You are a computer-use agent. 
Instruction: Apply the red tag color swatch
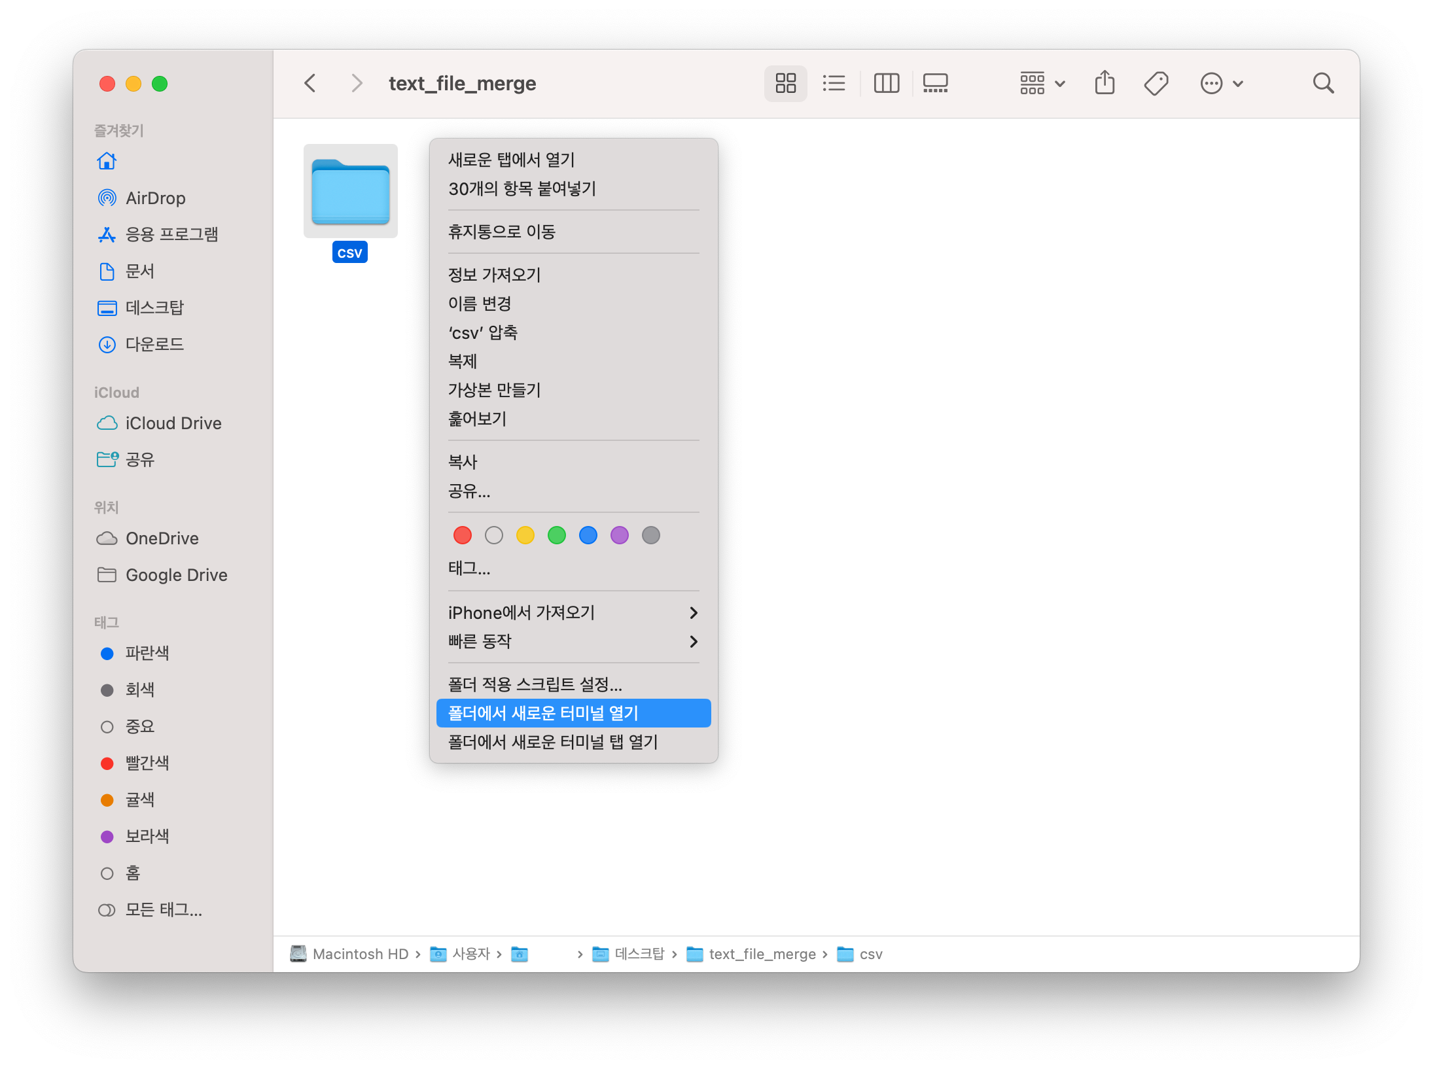[463, 536]
